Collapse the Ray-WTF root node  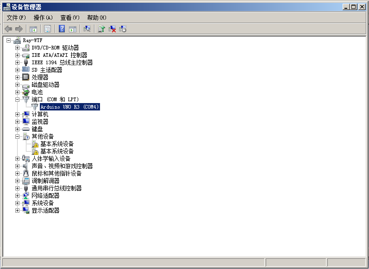point(8,40)
